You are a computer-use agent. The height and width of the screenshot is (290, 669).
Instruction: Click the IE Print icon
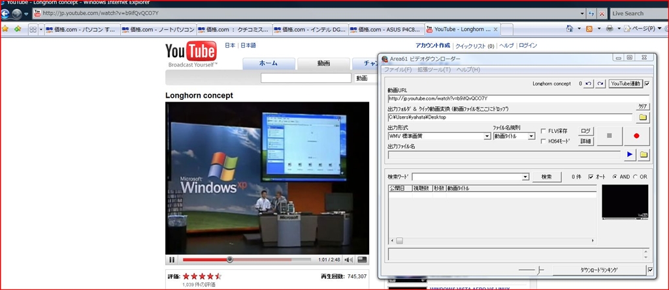point(610,29)
